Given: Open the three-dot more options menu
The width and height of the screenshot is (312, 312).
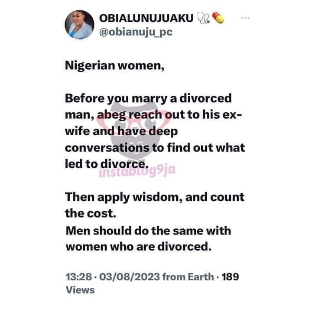Looking at the screenshot, I should [x=245, y=18].
